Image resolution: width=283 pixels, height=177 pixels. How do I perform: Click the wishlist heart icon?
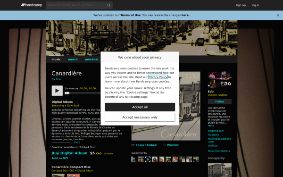[164, 145]
